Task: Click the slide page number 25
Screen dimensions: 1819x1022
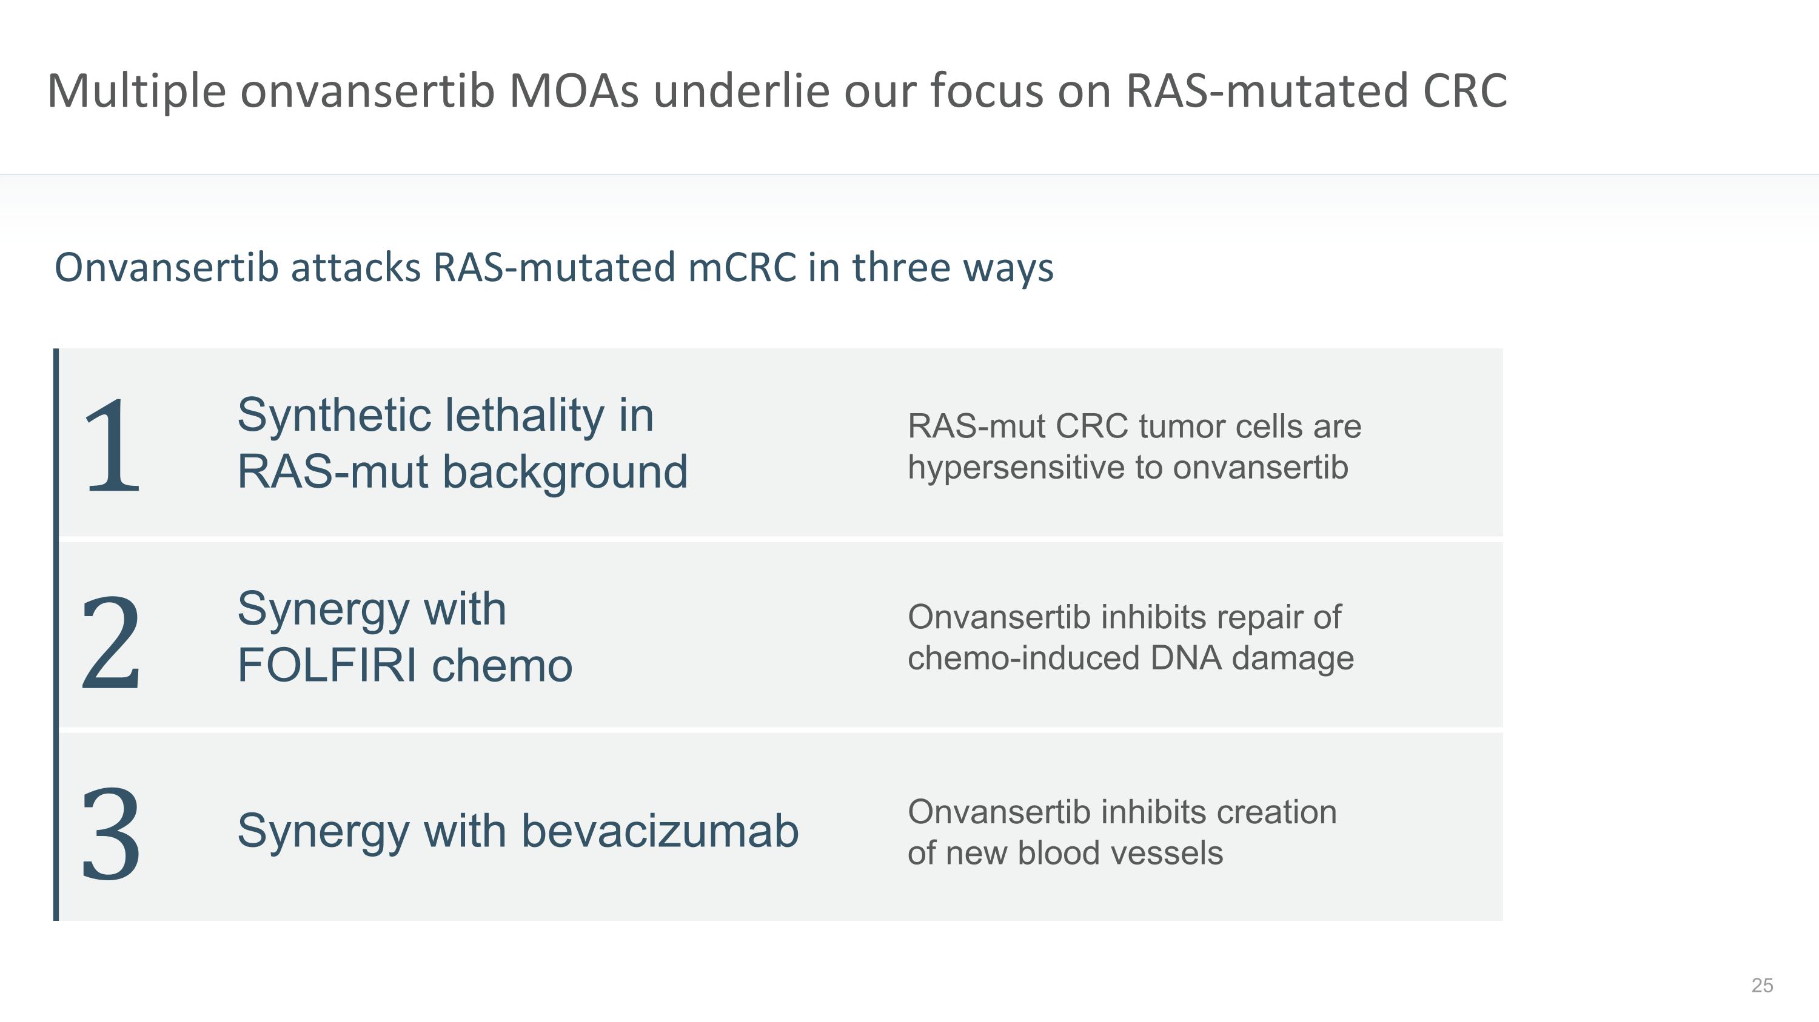Action: [1762, 985]
